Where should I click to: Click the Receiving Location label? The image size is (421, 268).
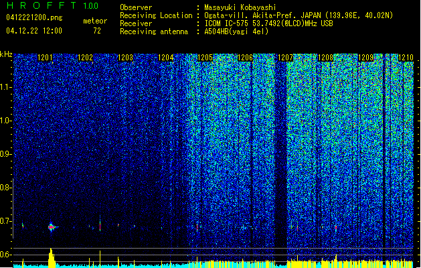pyautogui.click(x=156, y=15)
